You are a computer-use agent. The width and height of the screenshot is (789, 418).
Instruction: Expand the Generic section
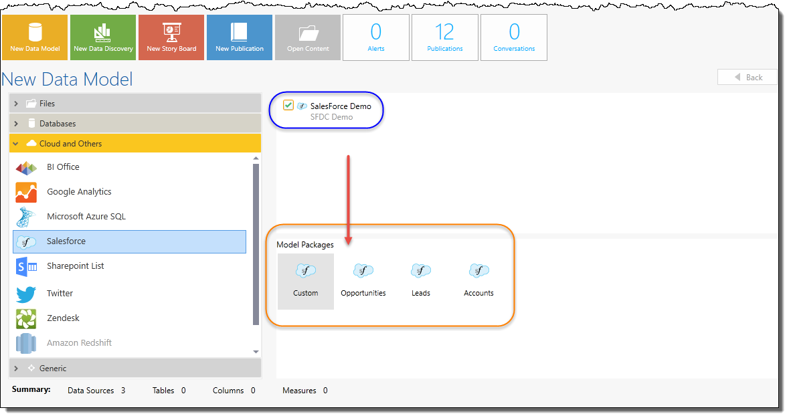[x=135, y=369]
